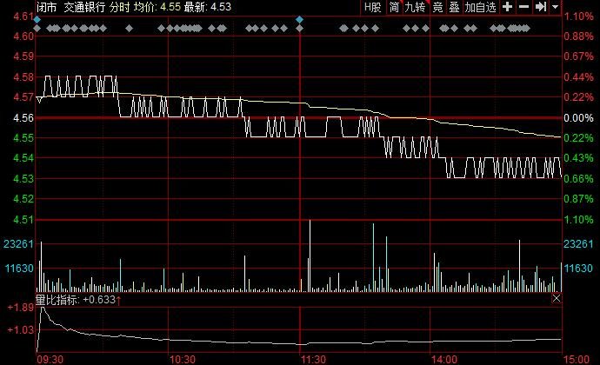Click the blue diamond above the 11:30 line
The image size is (600, 365).
tap(300, 19)
